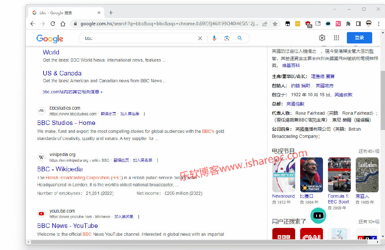The width and height of the screenshot is (385, 250).
Task: Click the blue 登录 sign-in button
Action: point(359,38)
